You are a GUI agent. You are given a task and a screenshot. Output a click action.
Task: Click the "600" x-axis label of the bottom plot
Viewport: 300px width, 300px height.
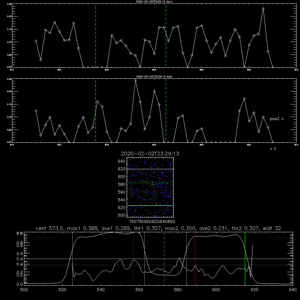coord(216,290)
